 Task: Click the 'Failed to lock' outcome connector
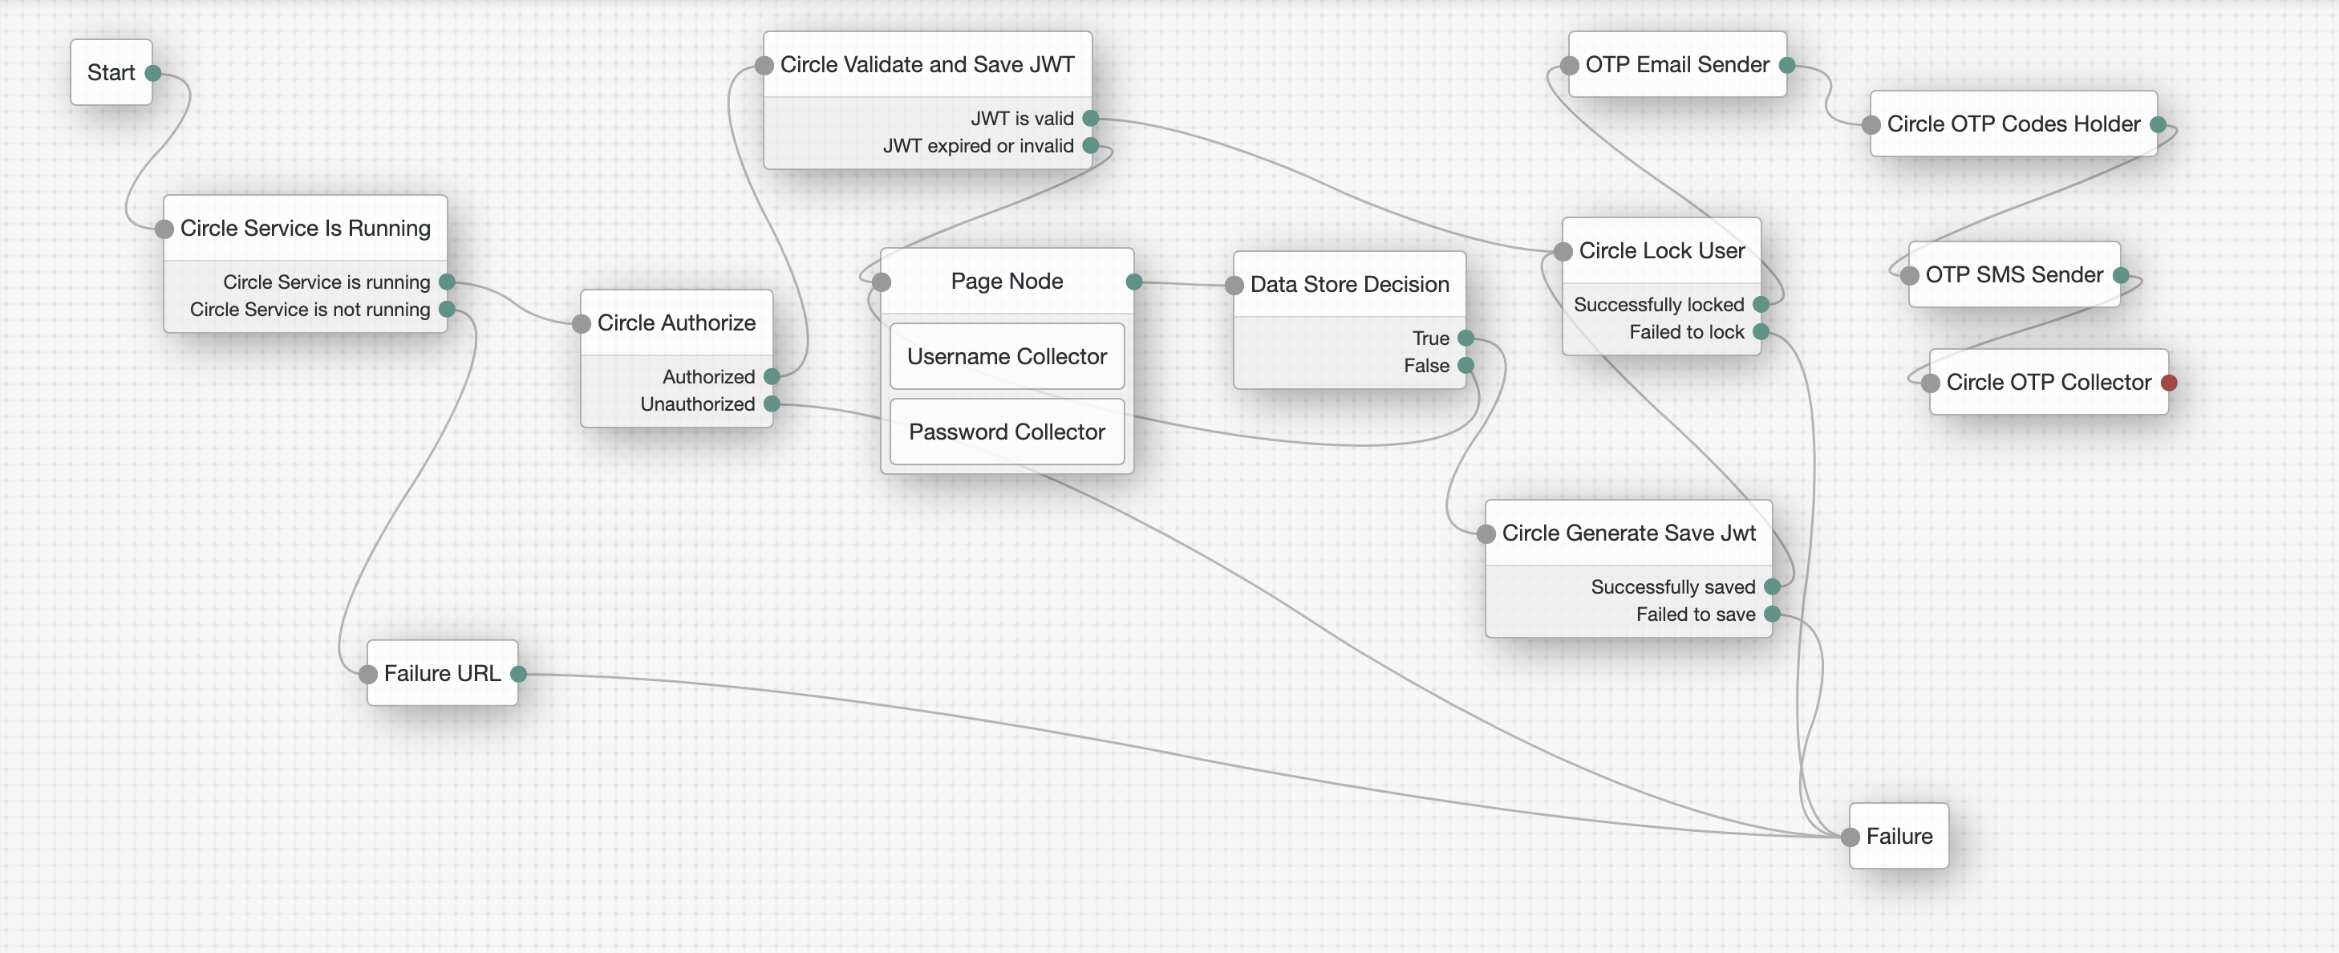pyautogui.click(x=1761, y=331)
